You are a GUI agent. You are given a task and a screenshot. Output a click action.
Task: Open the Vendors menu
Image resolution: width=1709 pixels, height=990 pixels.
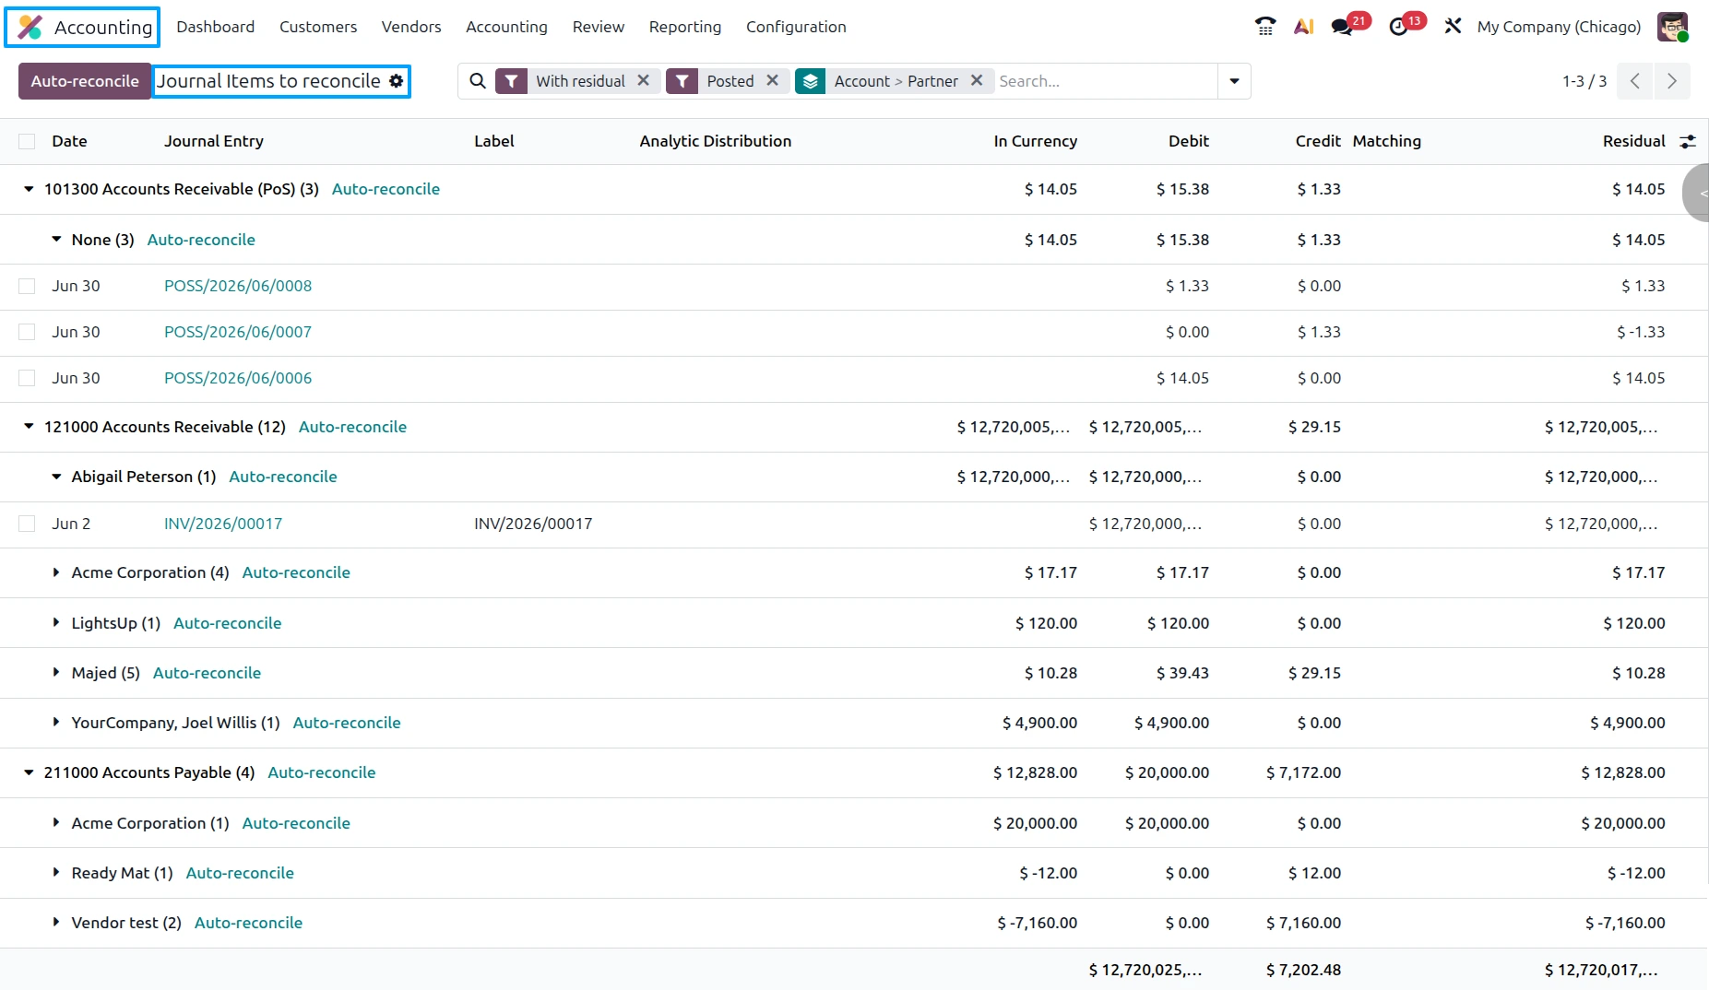click(411, 27)
